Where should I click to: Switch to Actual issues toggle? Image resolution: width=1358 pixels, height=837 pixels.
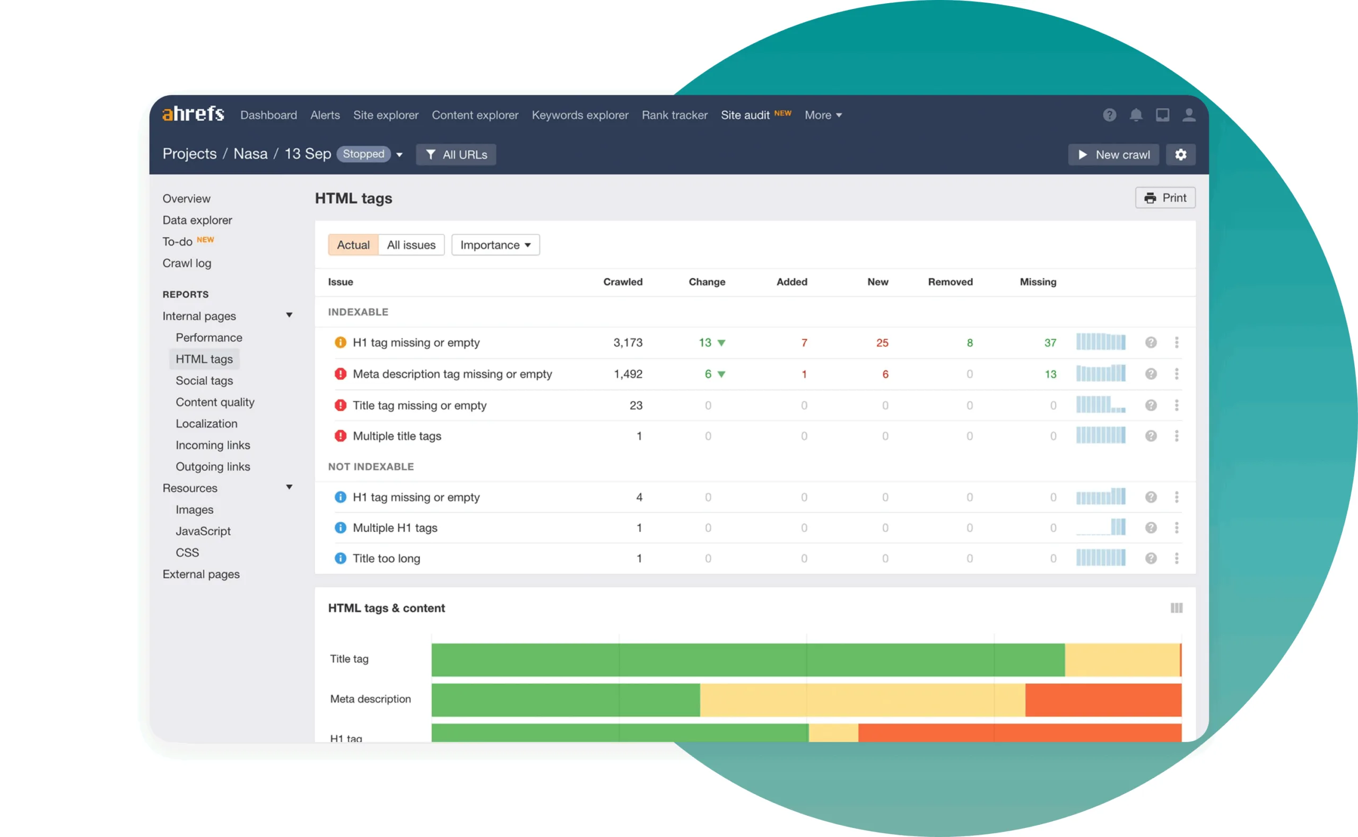pos(353,245)
